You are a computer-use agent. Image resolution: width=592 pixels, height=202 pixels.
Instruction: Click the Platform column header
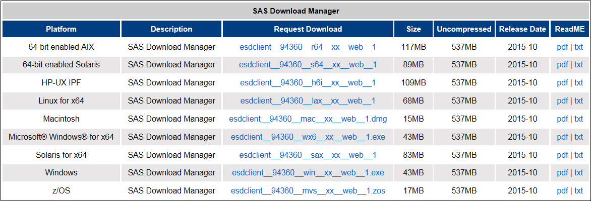61,29
